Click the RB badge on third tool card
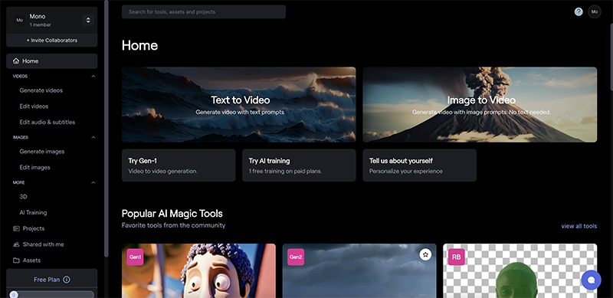The image size is (613, 298). (456, 257)
